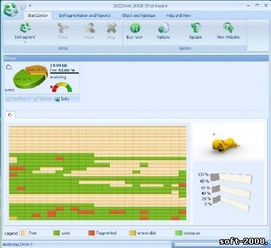Switch to Defragmentation and Reports tab
Viewport: 271px width, 248px height.
(x=85, y=16)
